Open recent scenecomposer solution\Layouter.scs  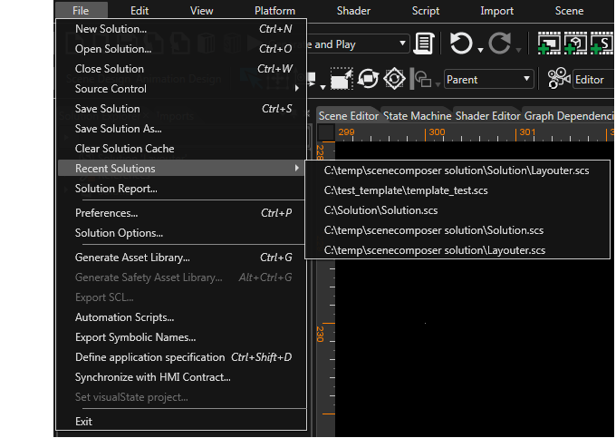[457, 250]
